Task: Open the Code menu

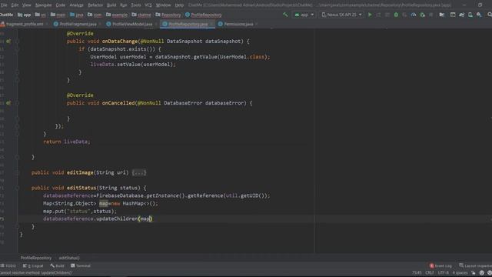Action: (60, 5)
